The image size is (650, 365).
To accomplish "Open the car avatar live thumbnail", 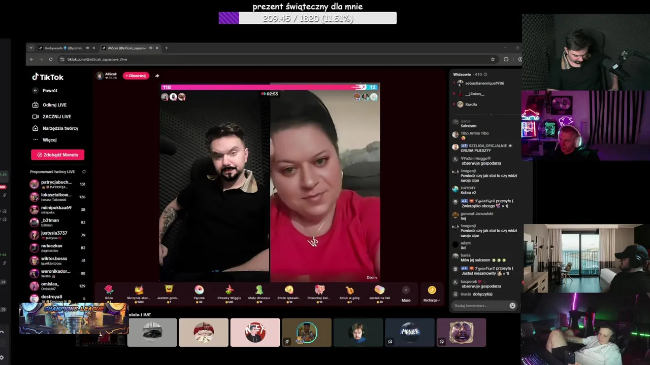I will [x=152, y=333].
